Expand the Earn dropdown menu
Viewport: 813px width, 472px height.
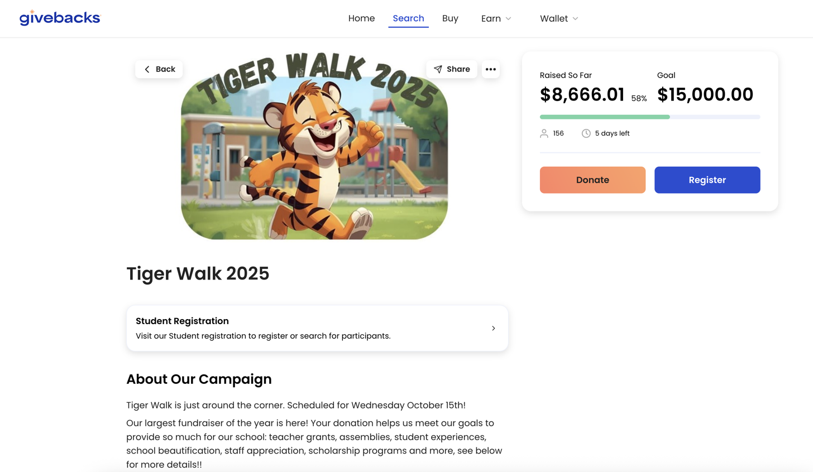496,18
